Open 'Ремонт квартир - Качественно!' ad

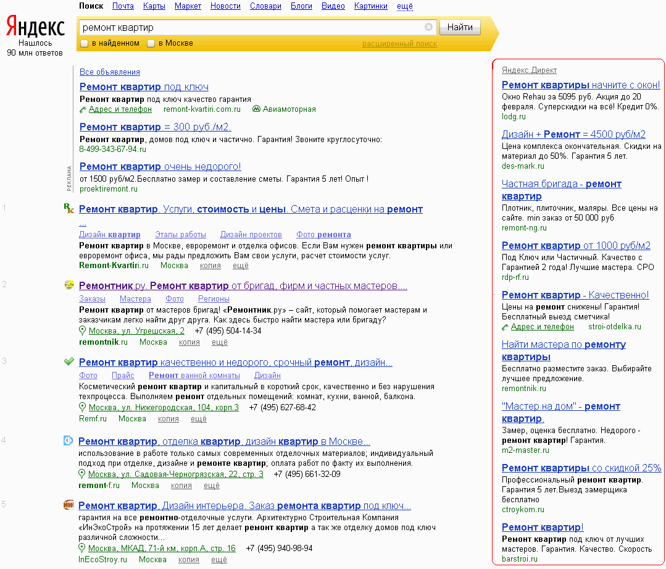575,295
